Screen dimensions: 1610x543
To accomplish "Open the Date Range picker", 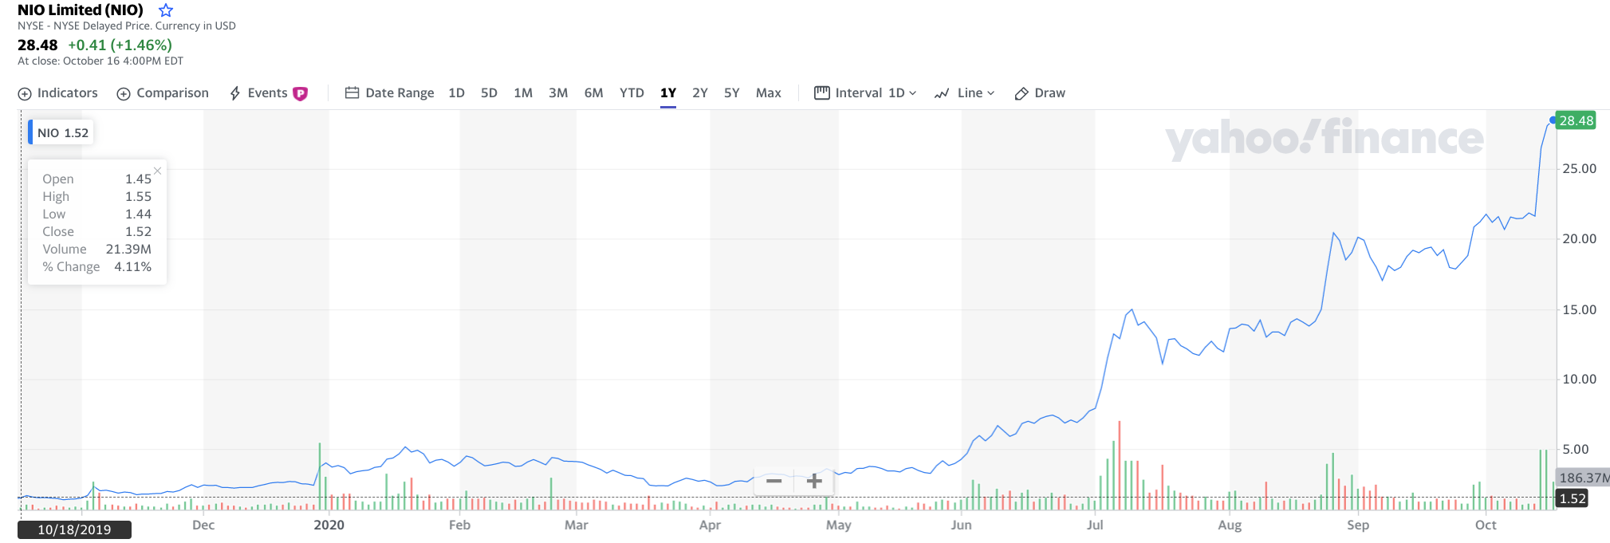I will [x=390, y=93].
